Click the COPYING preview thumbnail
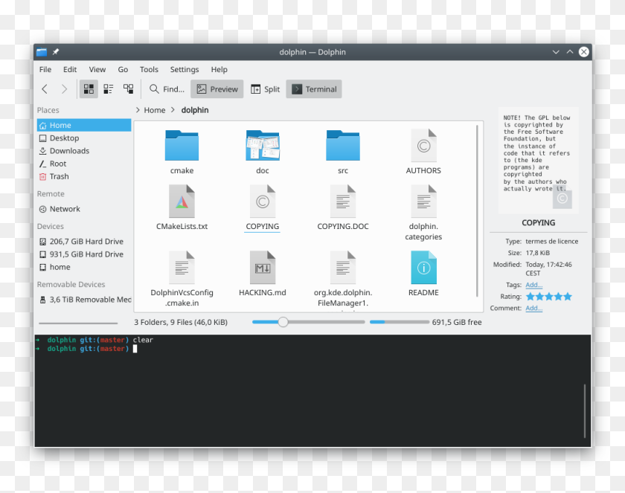This screenshot has height=493, width=625. [538, 160]
